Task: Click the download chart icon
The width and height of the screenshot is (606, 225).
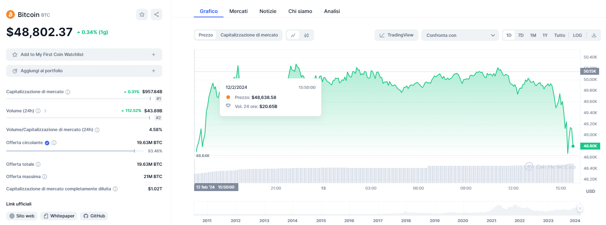Action: 594,35
